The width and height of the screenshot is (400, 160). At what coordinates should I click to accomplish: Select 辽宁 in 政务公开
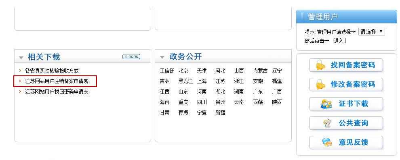[277, 71]
